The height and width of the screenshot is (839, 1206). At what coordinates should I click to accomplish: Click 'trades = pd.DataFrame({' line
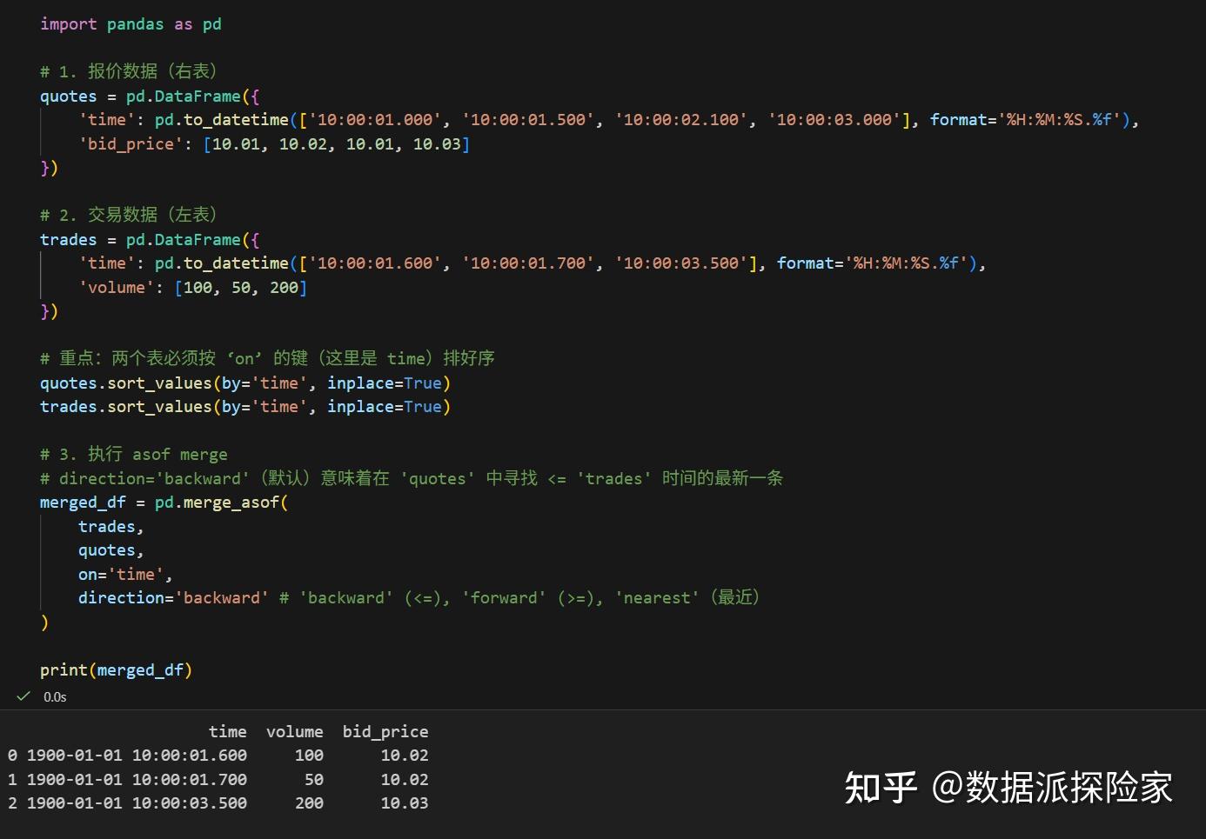pos(150,240)
